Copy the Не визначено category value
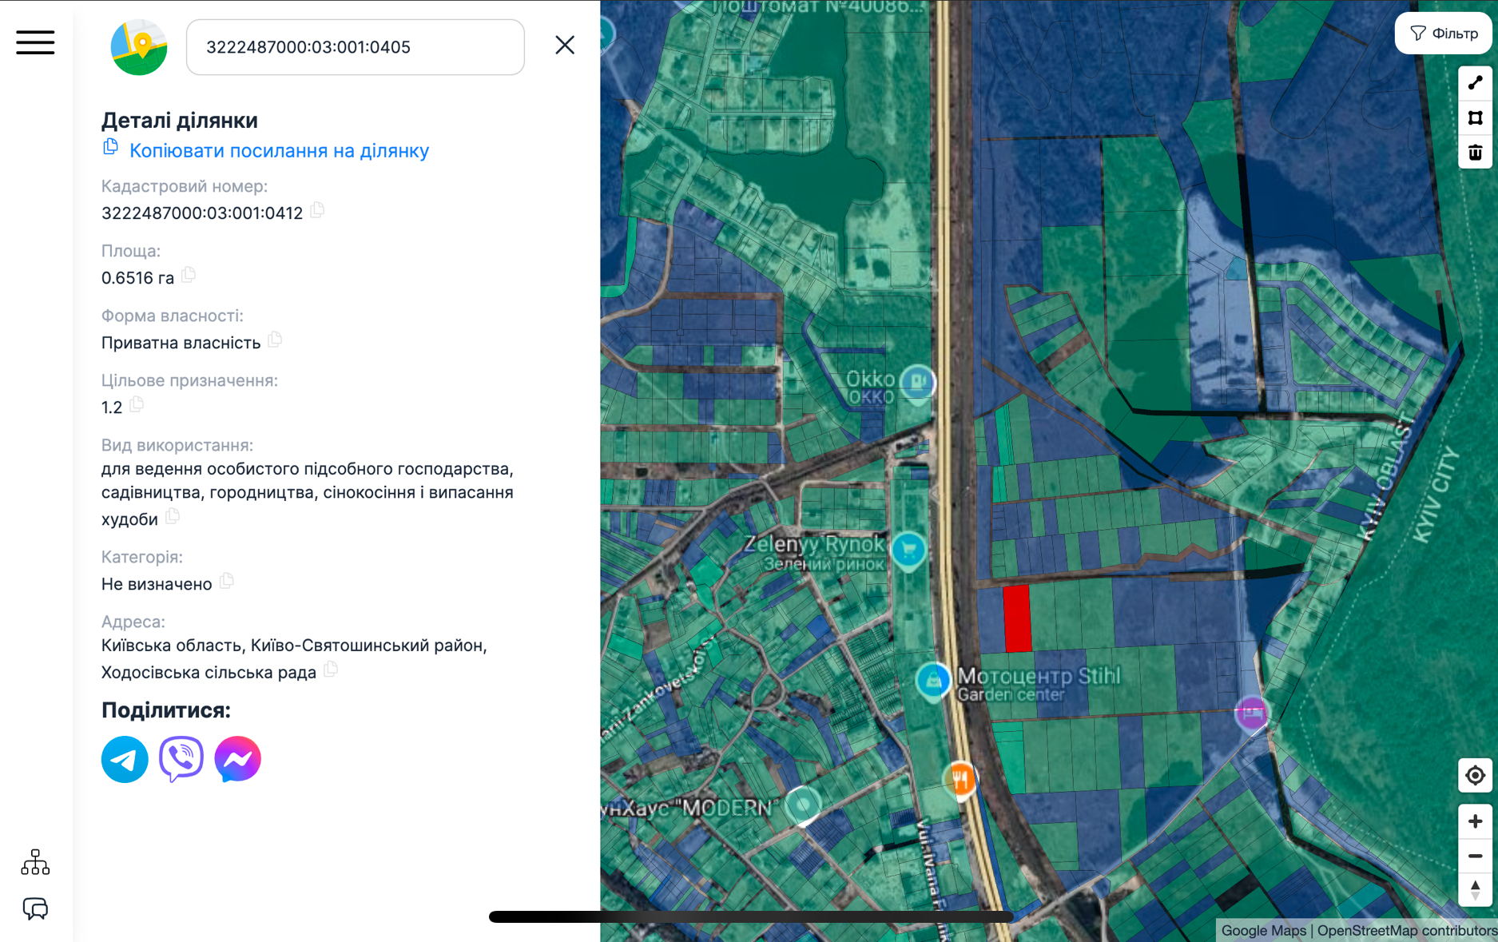 [227, 581]
